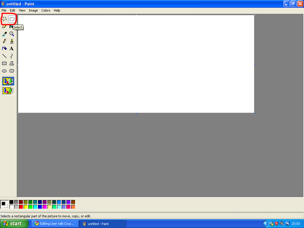Pick the light gray swatch
This screenshot has height=228, width=304.
tap(16, 207)
